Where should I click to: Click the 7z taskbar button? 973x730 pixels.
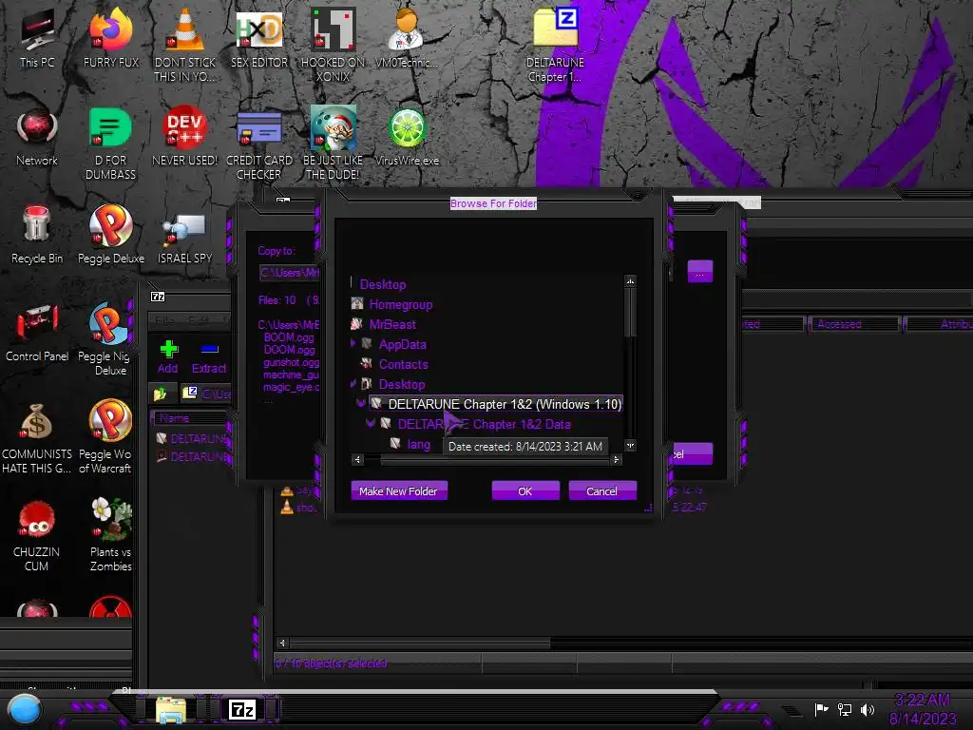(x=242, y=709)
